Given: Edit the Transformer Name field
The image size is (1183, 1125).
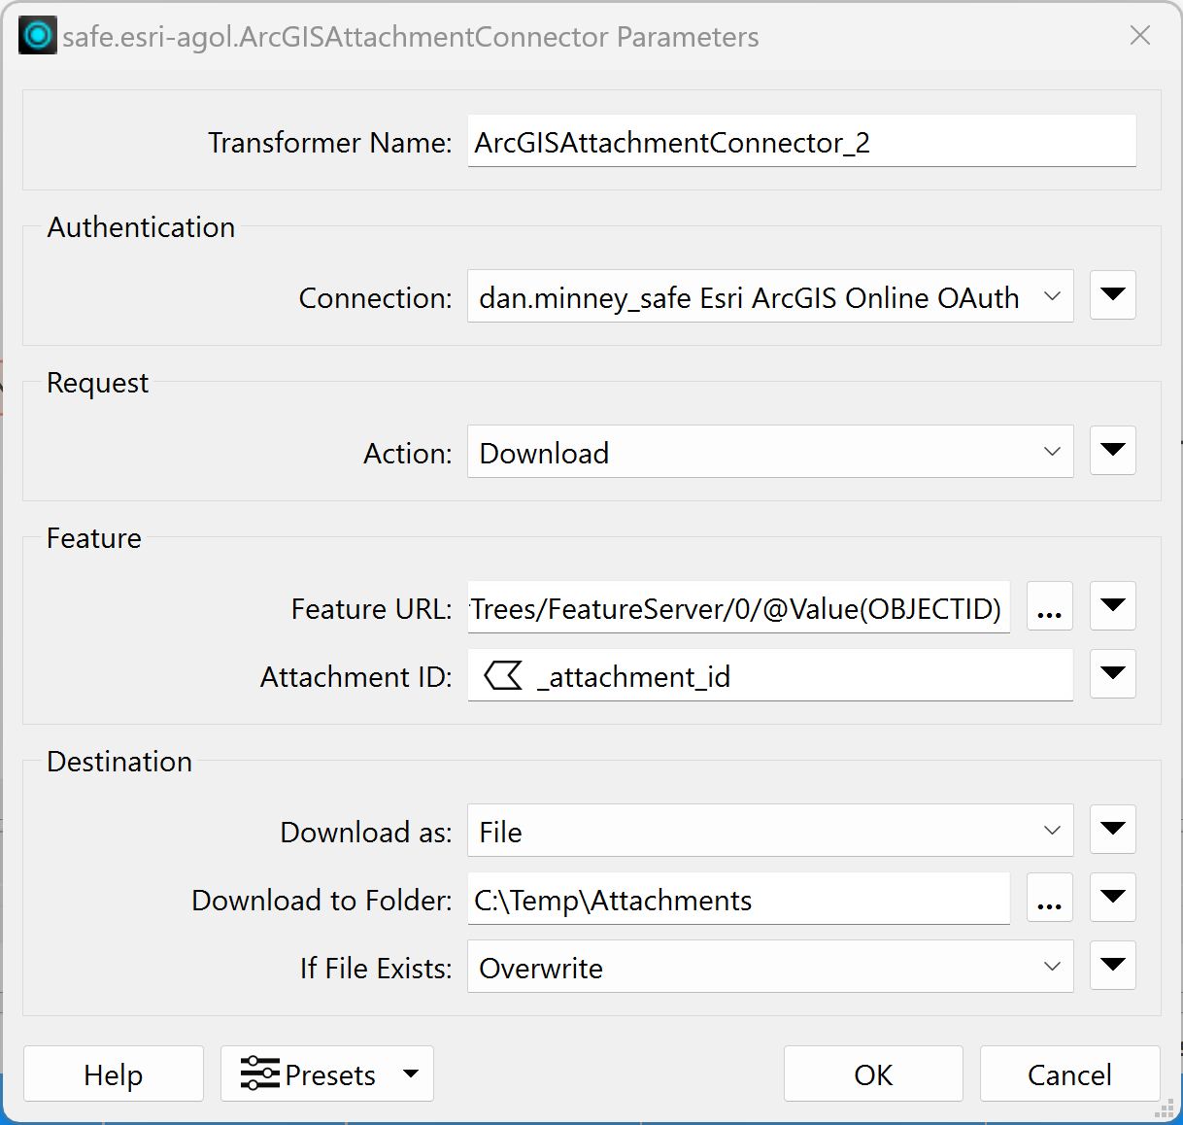Looking at the screenshot, I should click(x=801, y=142).
